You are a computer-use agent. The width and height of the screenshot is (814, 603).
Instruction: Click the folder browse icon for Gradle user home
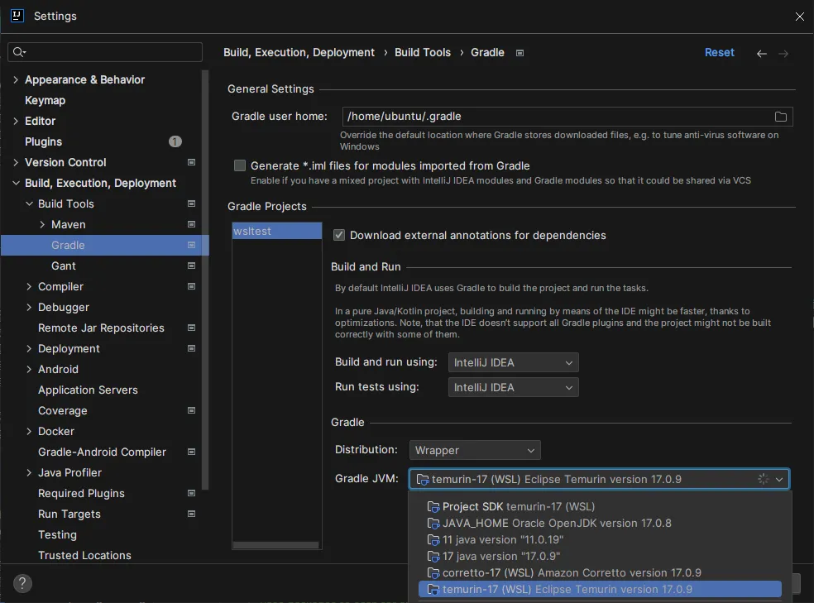click(x=780, y=117)
